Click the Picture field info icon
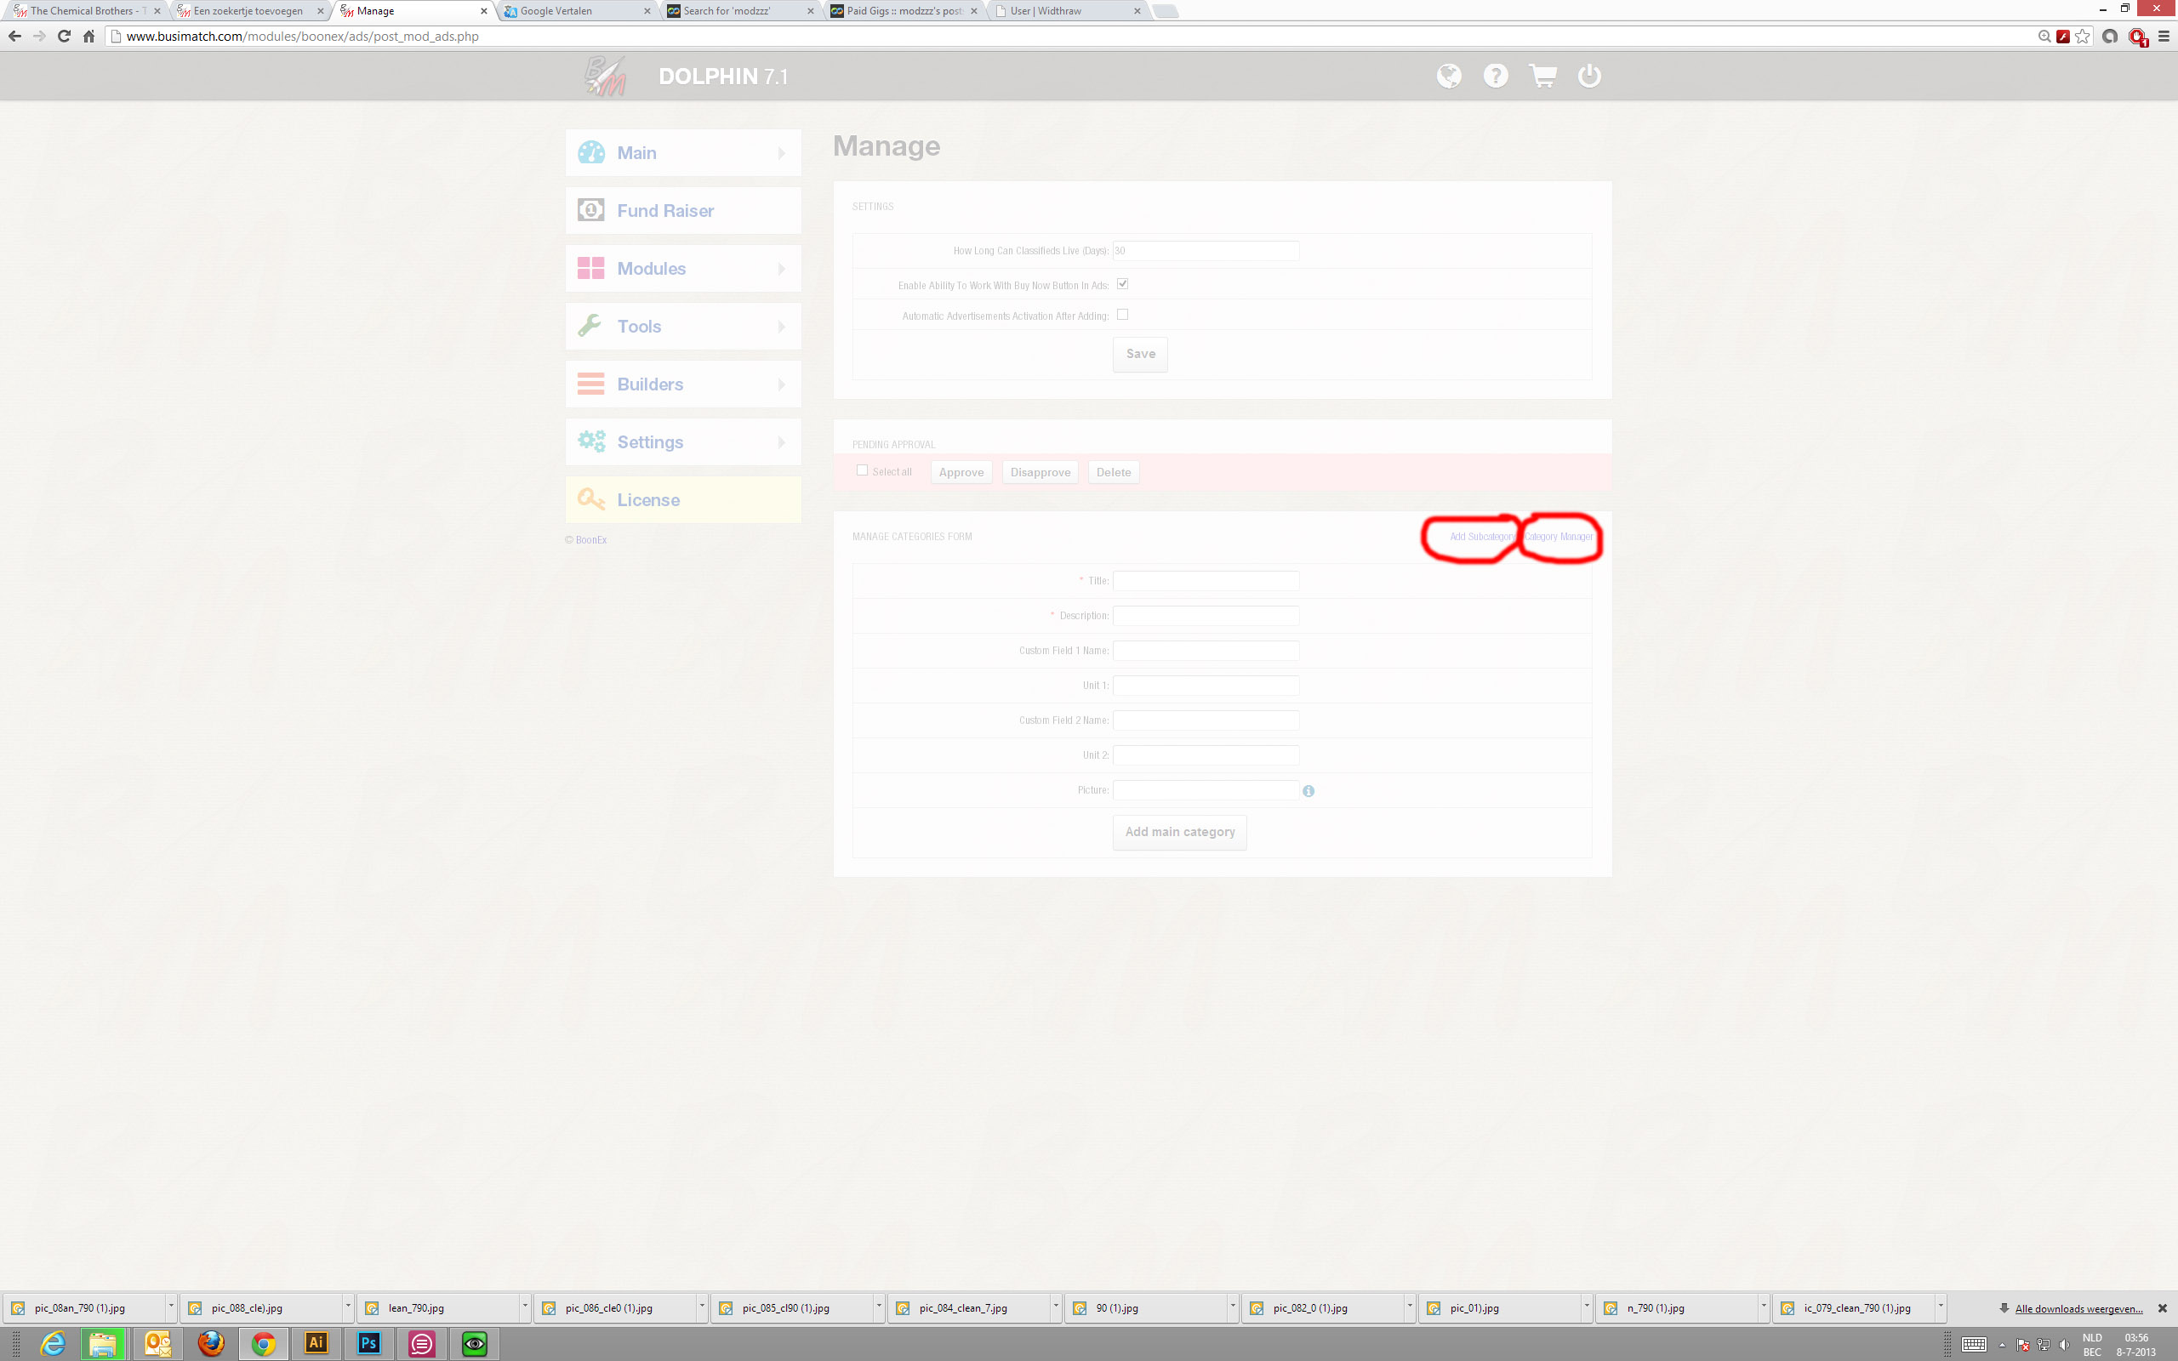This screenshot has height=1361, width=2178. (x=1309, y=790)
